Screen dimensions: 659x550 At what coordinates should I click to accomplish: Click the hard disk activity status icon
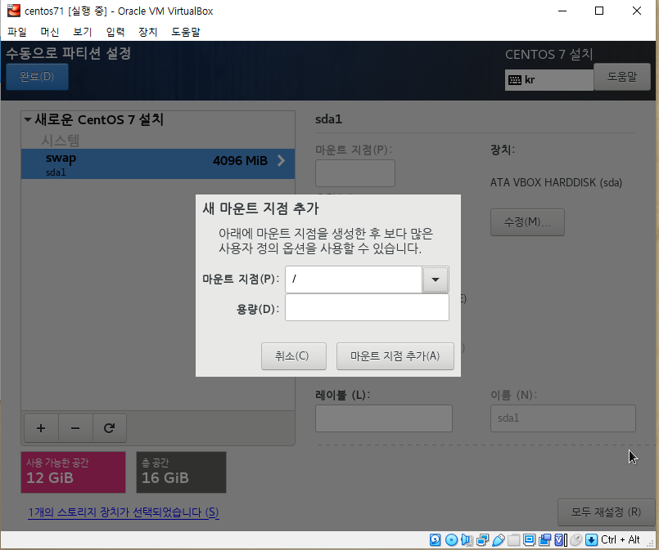435,539
